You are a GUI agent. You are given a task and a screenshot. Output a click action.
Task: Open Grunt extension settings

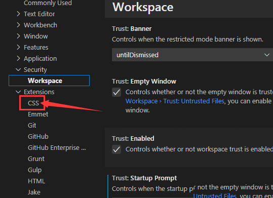pyautogui.click(x=36, y=159)
